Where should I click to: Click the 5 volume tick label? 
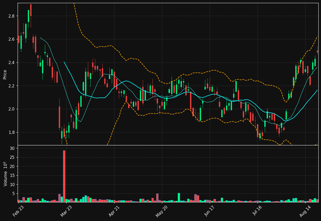[14, 193]
